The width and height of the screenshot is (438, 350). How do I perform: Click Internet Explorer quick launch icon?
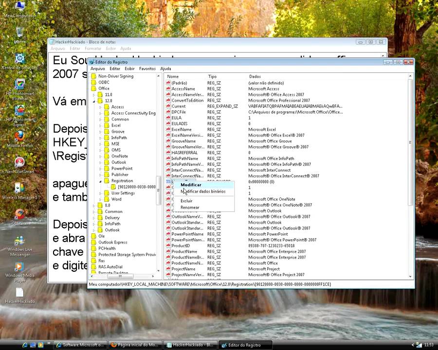[x=25, y=345]
